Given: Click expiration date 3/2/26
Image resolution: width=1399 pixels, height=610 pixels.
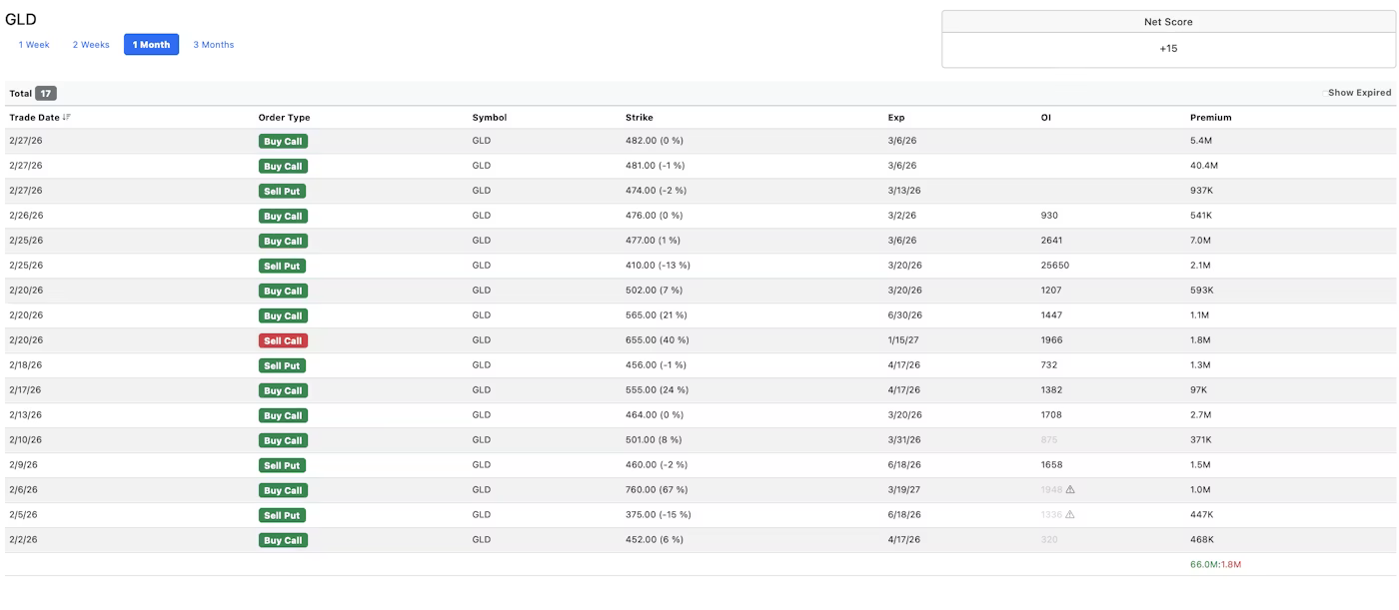Looking at the screenshot, I should [x=901, y=216].
